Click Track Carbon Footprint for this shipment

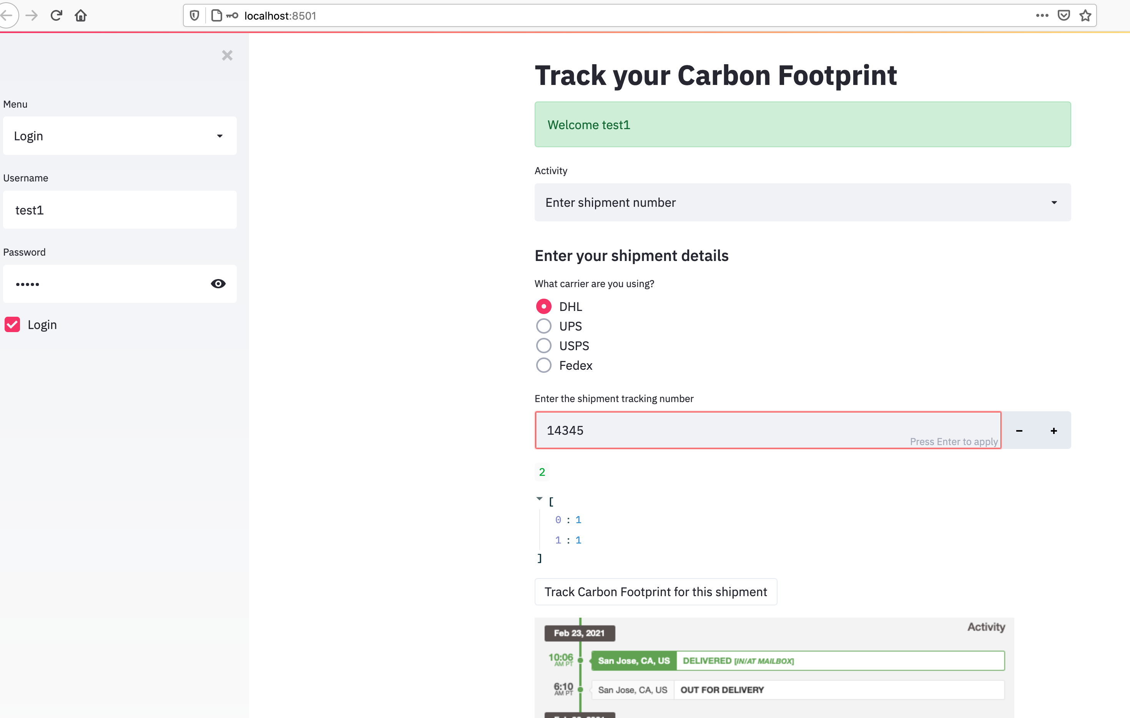(655, 592)
